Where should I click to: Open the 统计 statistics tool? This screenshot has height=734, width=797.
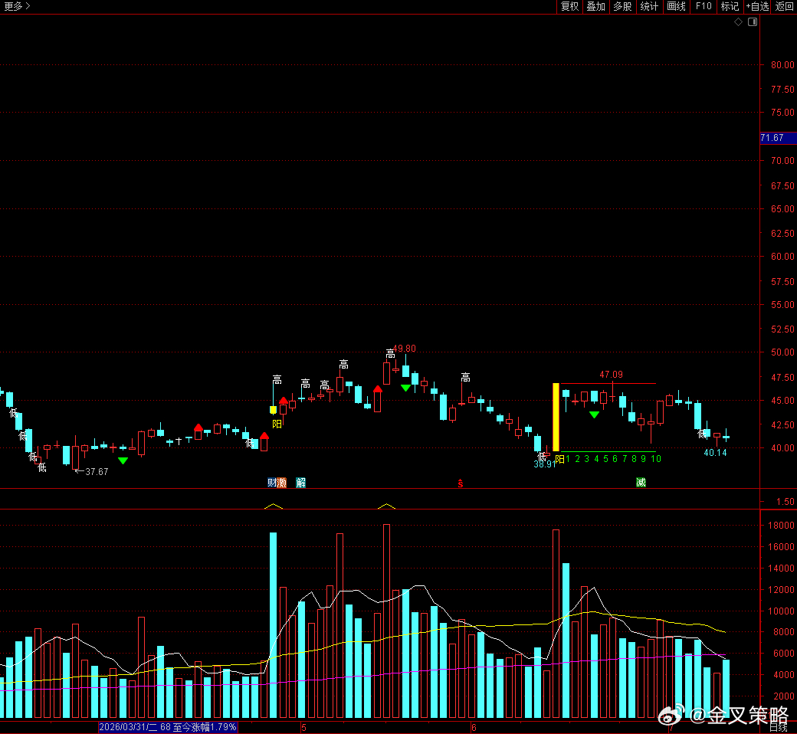pos(649,7)
